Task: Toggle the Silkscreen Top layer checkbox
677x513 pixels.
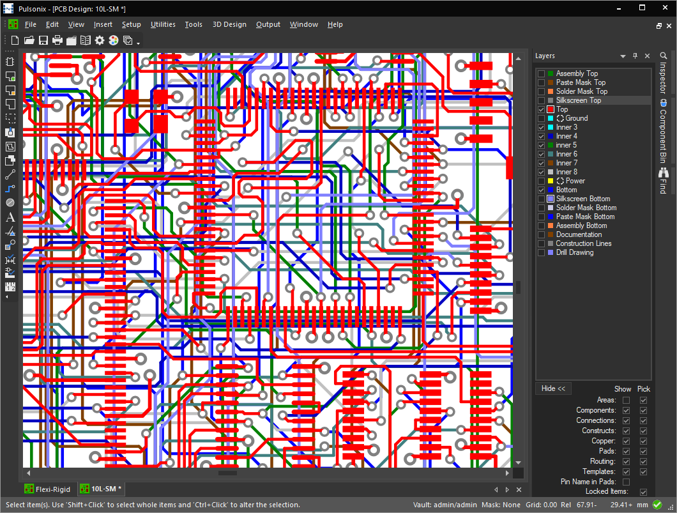Action: tap(541, 100)
